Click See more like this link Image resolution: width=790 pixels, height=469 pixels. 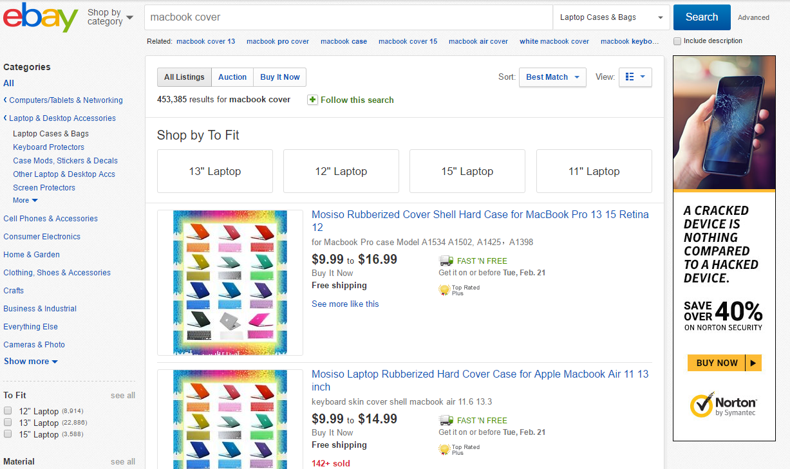[x=345, y=304]
